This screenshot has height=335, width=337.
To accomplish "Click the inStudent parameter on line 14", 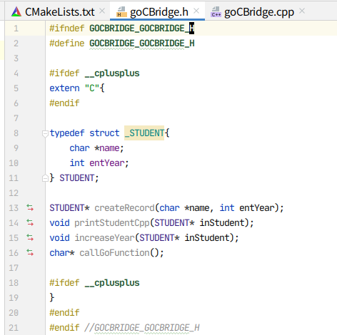I will coord(222,223).
